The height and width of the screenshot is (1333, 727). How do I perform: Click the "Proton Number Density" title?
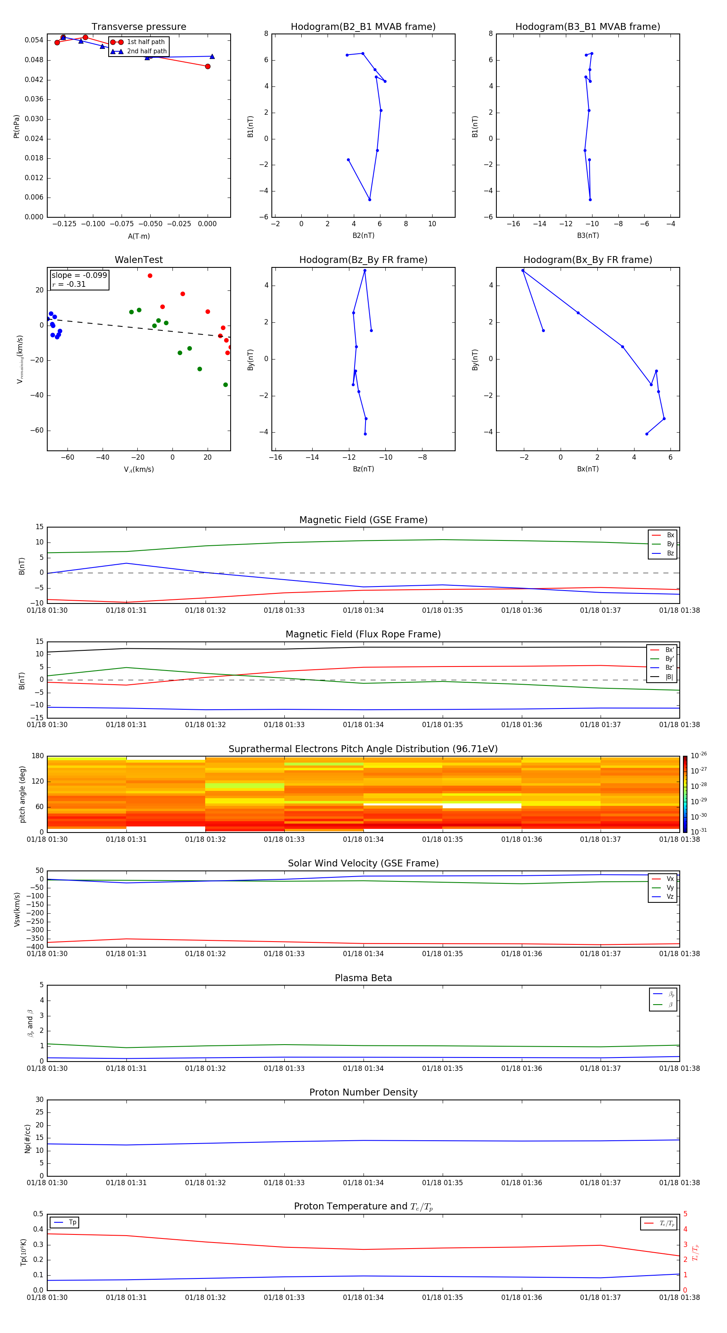point(363,1092)
